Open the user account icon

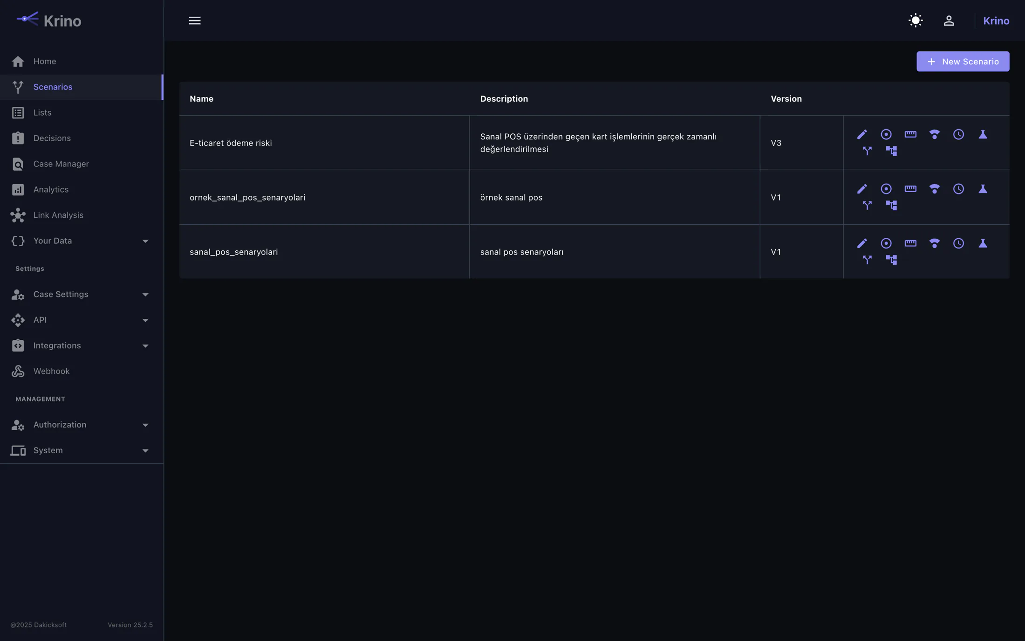[949, 21]
